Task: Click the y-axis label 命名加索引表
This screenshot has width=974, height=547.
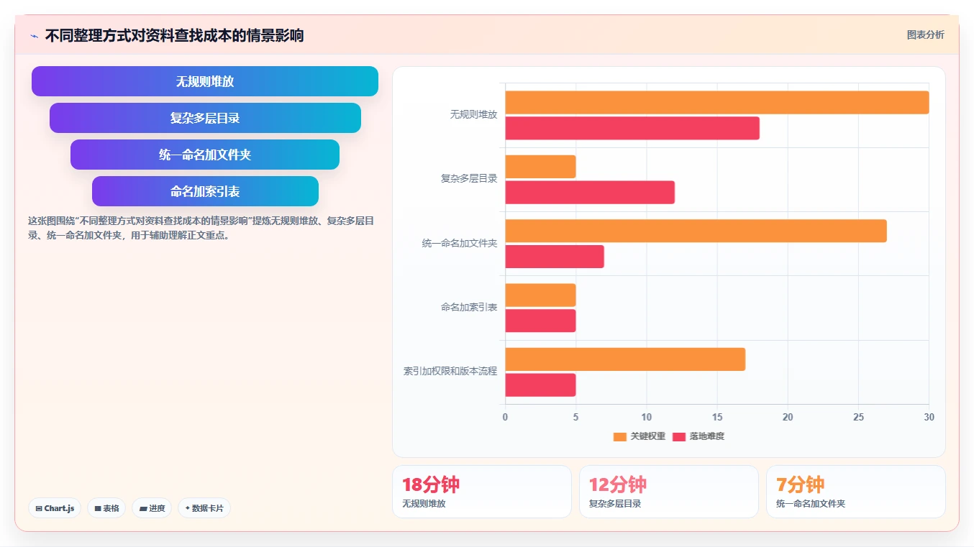Action: (469, 308)
